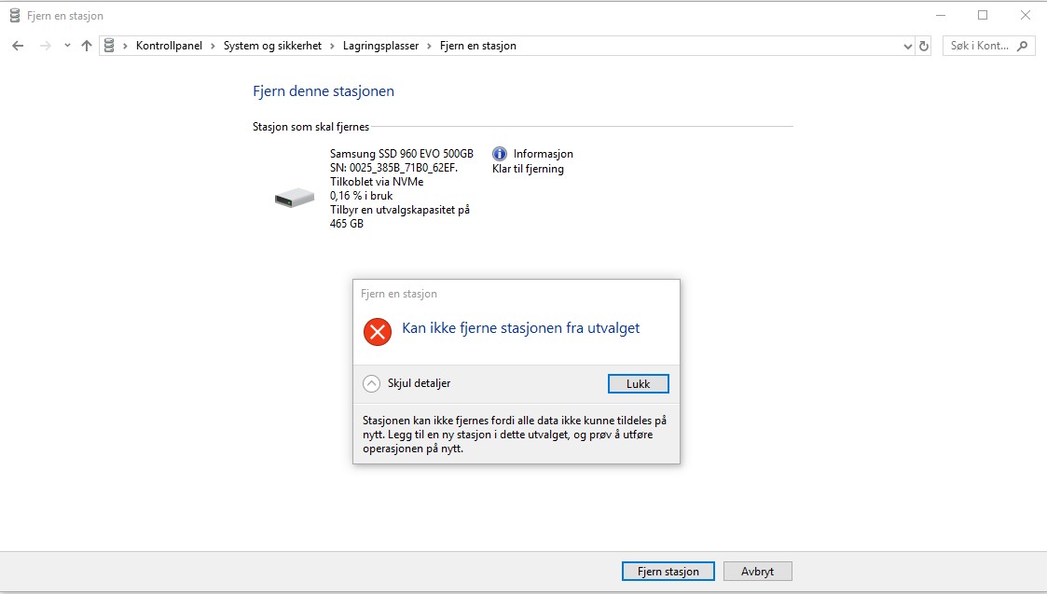
Task: Click the red error icon in dialog
Action: pos(378,331)
